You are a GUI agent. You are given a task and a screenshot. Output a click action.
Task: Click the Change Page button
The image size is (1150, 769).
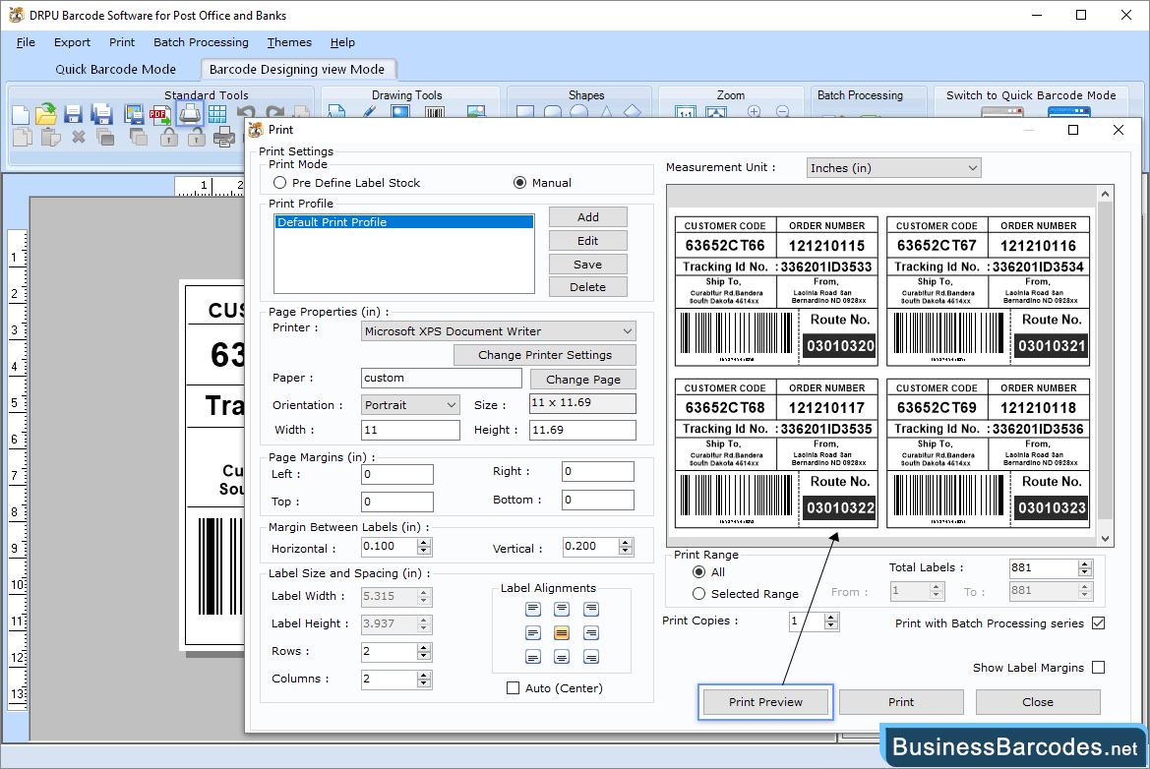[583, 379]
